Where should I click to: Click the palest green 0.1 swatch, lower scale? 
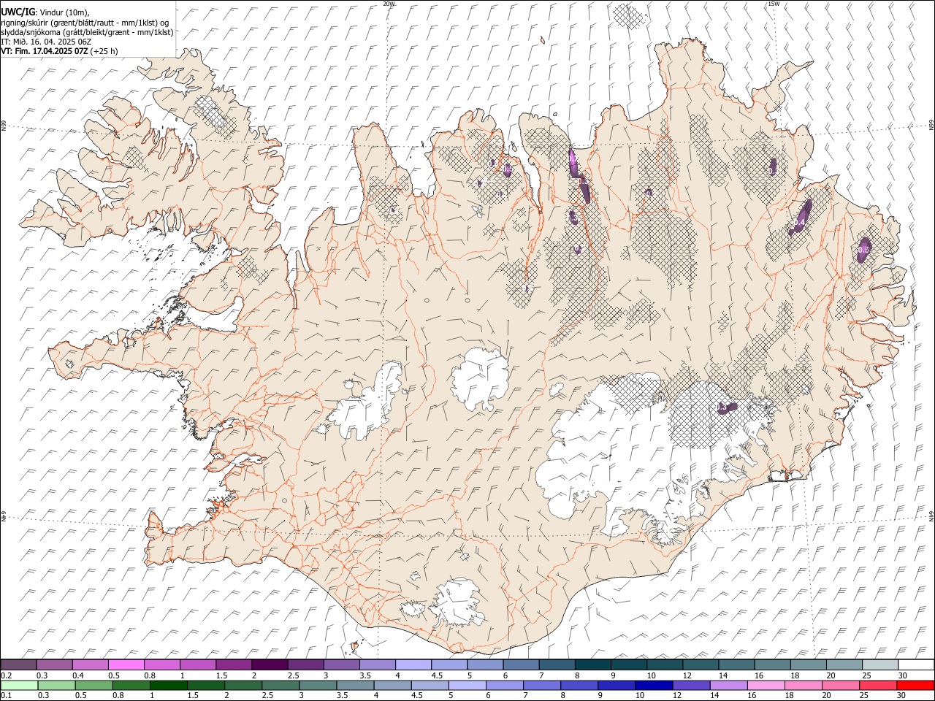click(x=19, y=685)
